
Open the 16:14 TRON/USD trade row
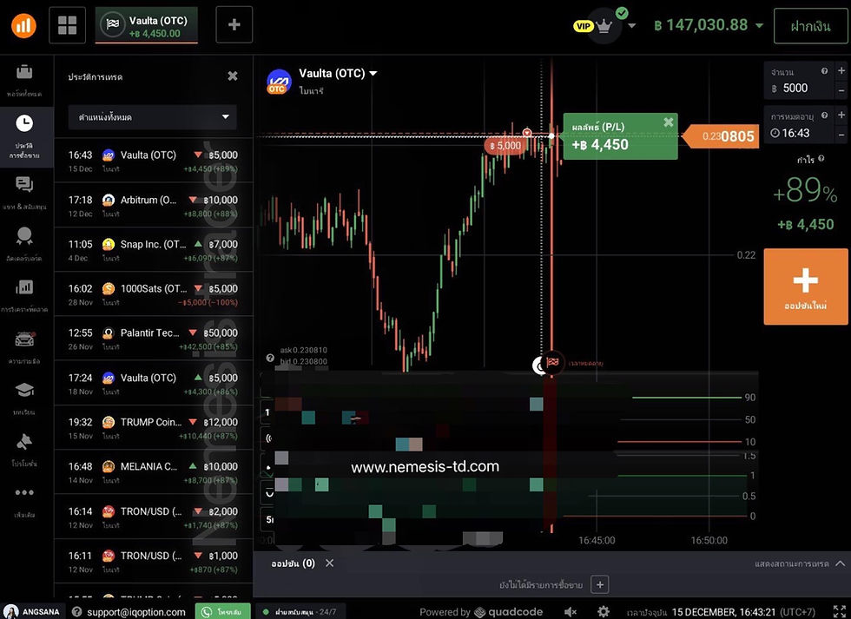[x=153, y=517]
